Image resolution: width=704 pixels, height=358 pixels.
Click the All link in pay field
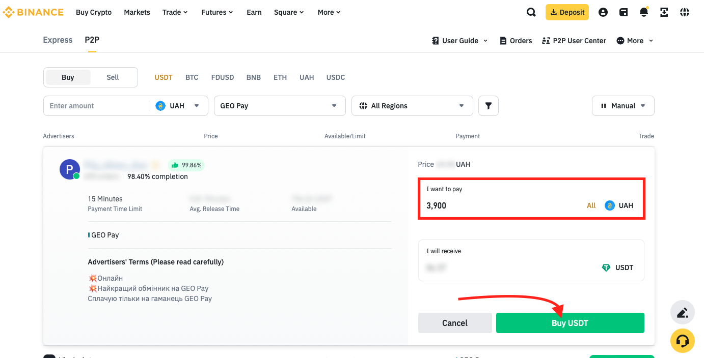(591, 205)
